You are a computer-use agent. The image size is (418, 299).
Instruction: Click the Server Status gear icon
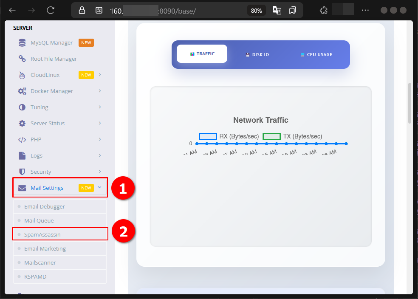point(22,124)
